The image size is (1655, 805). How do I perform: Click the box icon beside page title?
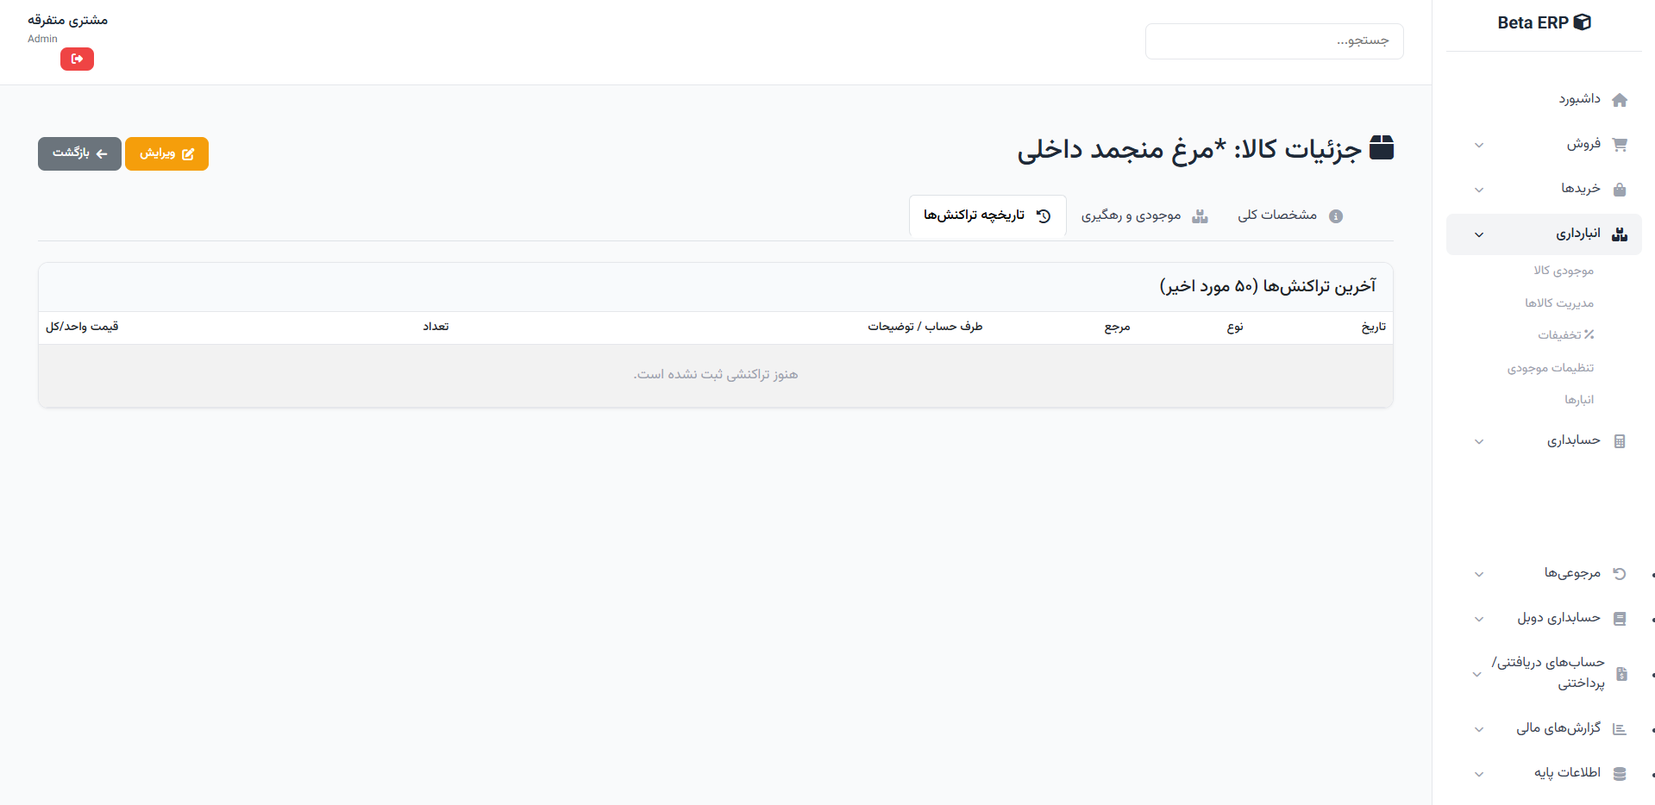(1382, 147)
